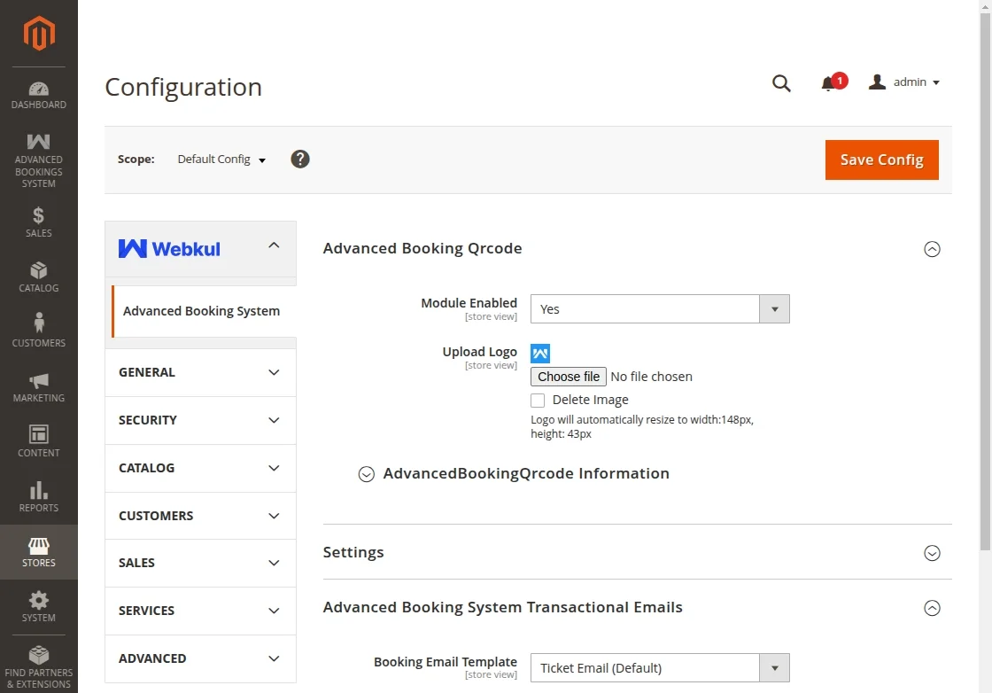Screen dimensions: 992x693
Task: Expand the GENERAL configuration tab
Action: 200,372
